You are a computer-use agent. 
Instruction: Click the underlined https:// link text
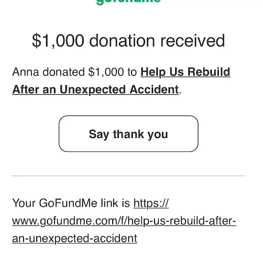(151, 203)
